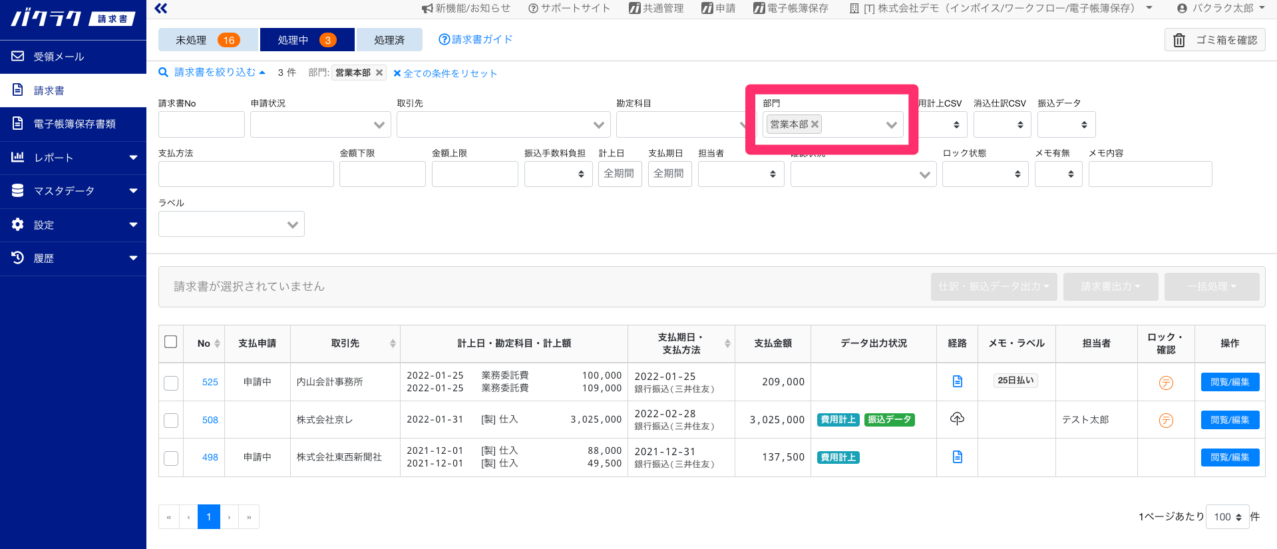Screen dimensions: 1277x549
Task: Open document icon in row 525 経路 column
Action: click(x=957, y=381)
